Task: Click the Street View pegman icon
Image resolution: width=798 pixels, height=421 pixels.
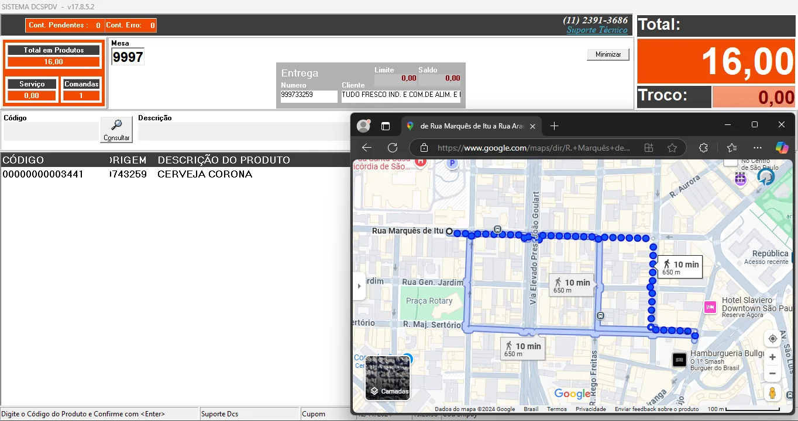Action: tap(772, 393)
